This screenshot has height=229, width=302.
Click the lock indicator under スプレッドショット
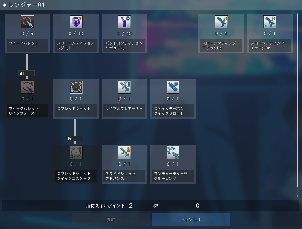point(75,138)
